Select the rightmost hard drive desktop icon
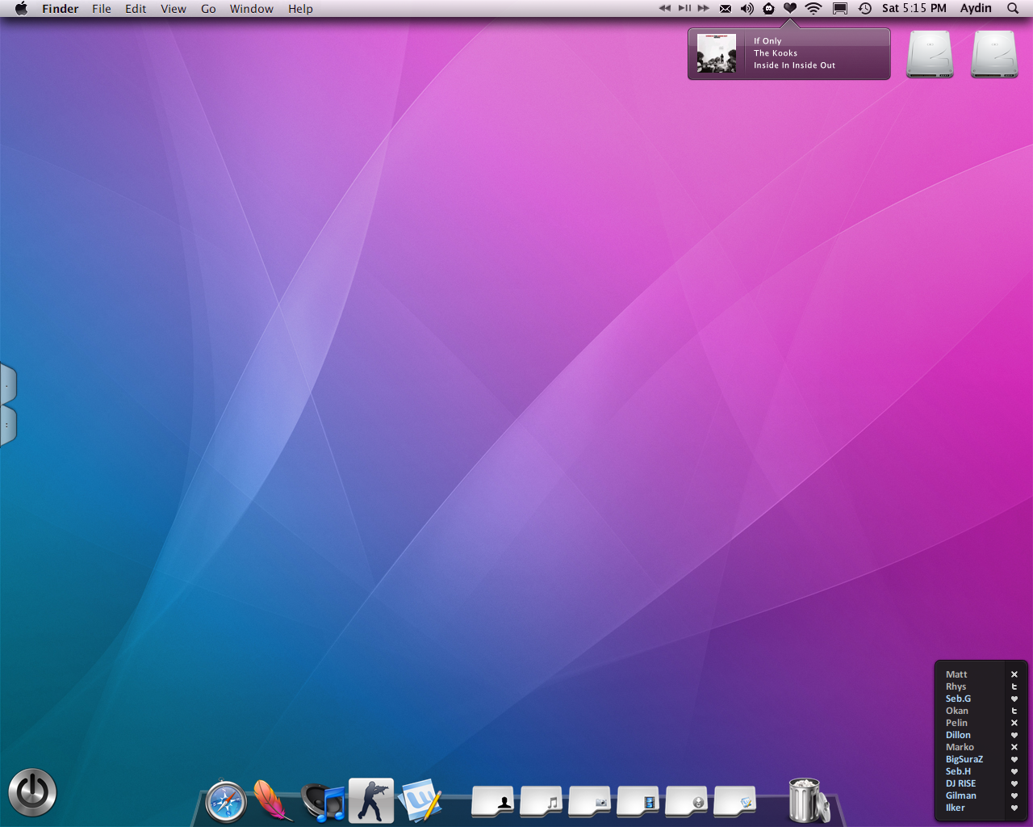This screenshot has width=1033, height=827. [x=994, y=54]
